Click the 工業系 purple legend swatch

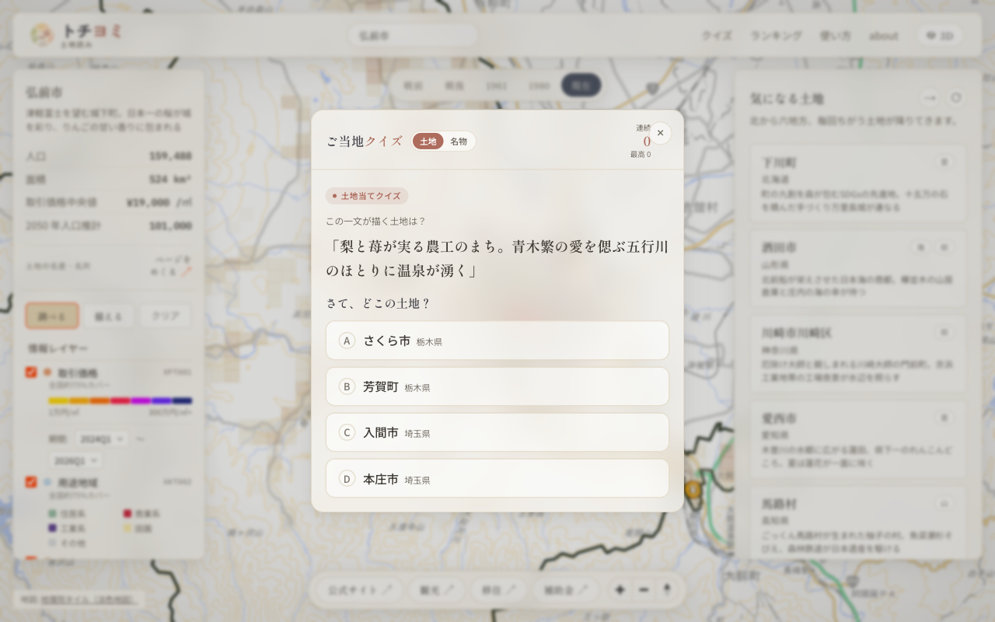[52, 528]
